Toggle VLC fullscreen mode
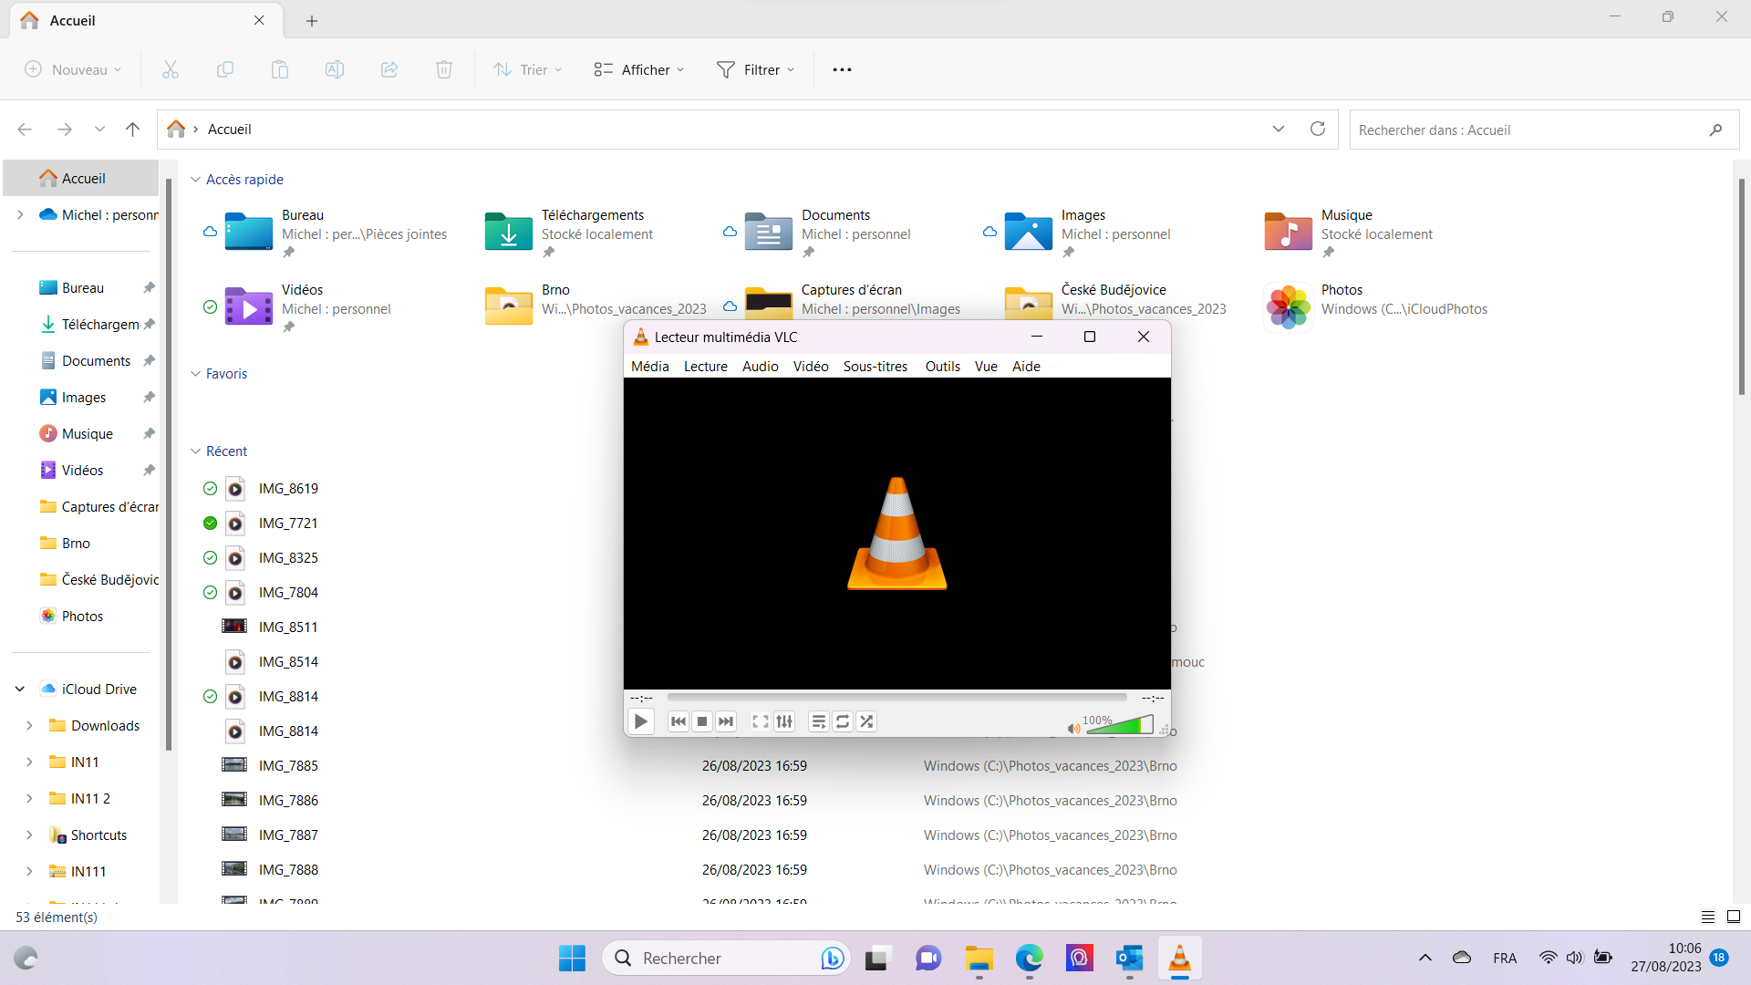1751x985 pixels. point(760,721)
